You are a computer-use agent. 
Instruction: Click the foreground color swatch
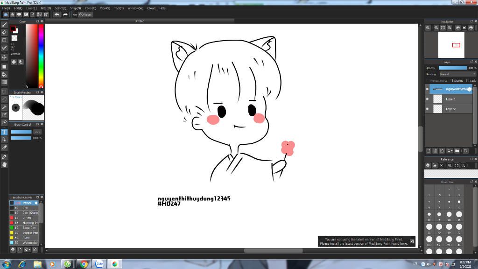13,28
